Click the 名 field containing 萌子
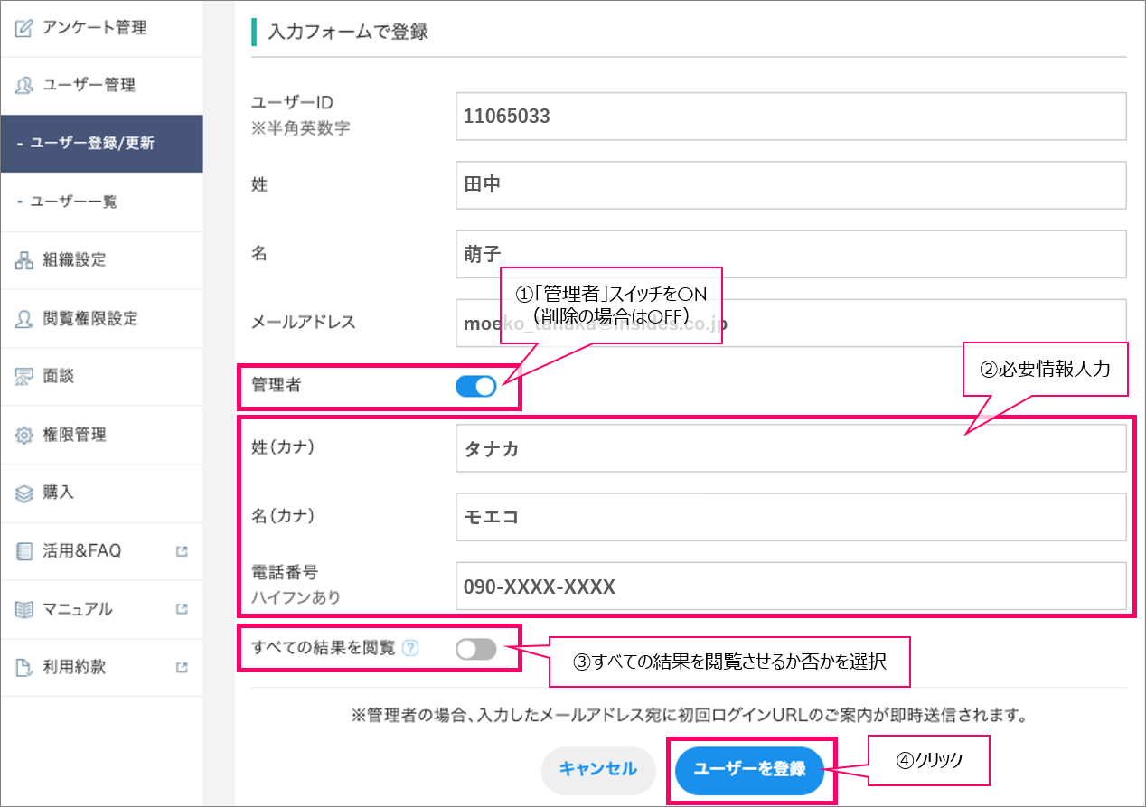Screen dimensions: 1146x807 [791, 254]
